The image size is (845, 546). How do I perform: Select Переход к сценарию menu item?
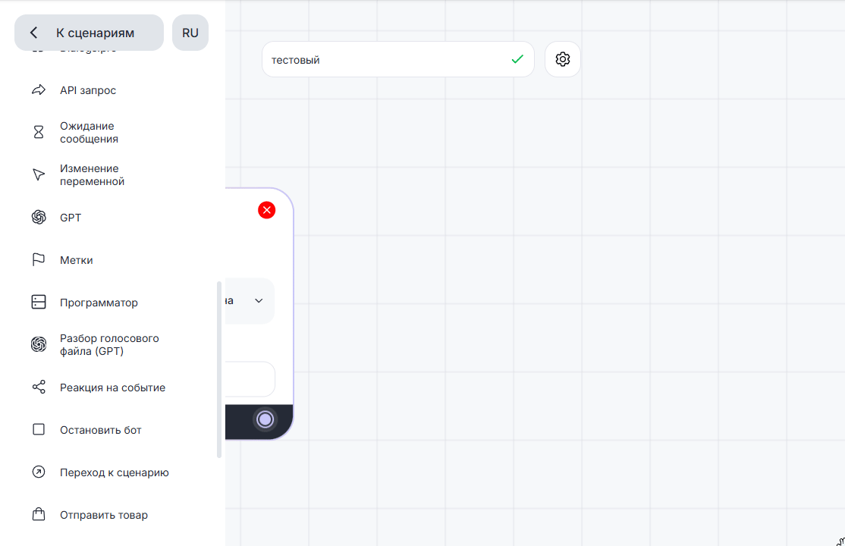[x=114, y=472]
